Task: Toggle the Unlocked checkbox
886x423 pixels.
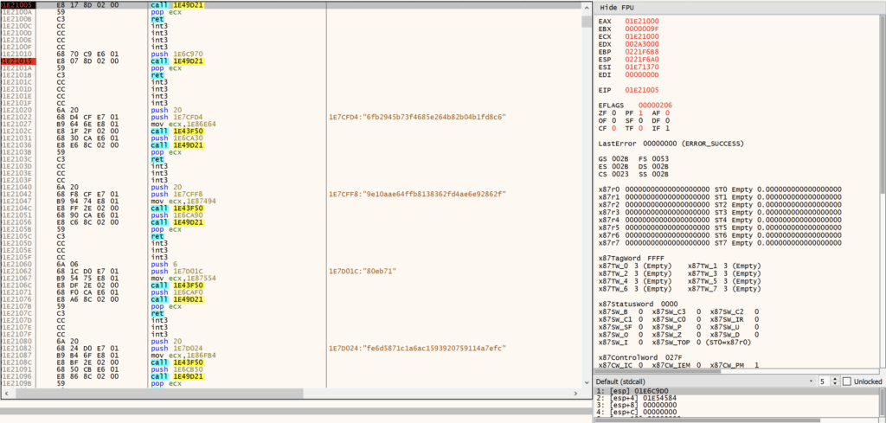Action: click(848, 381)
